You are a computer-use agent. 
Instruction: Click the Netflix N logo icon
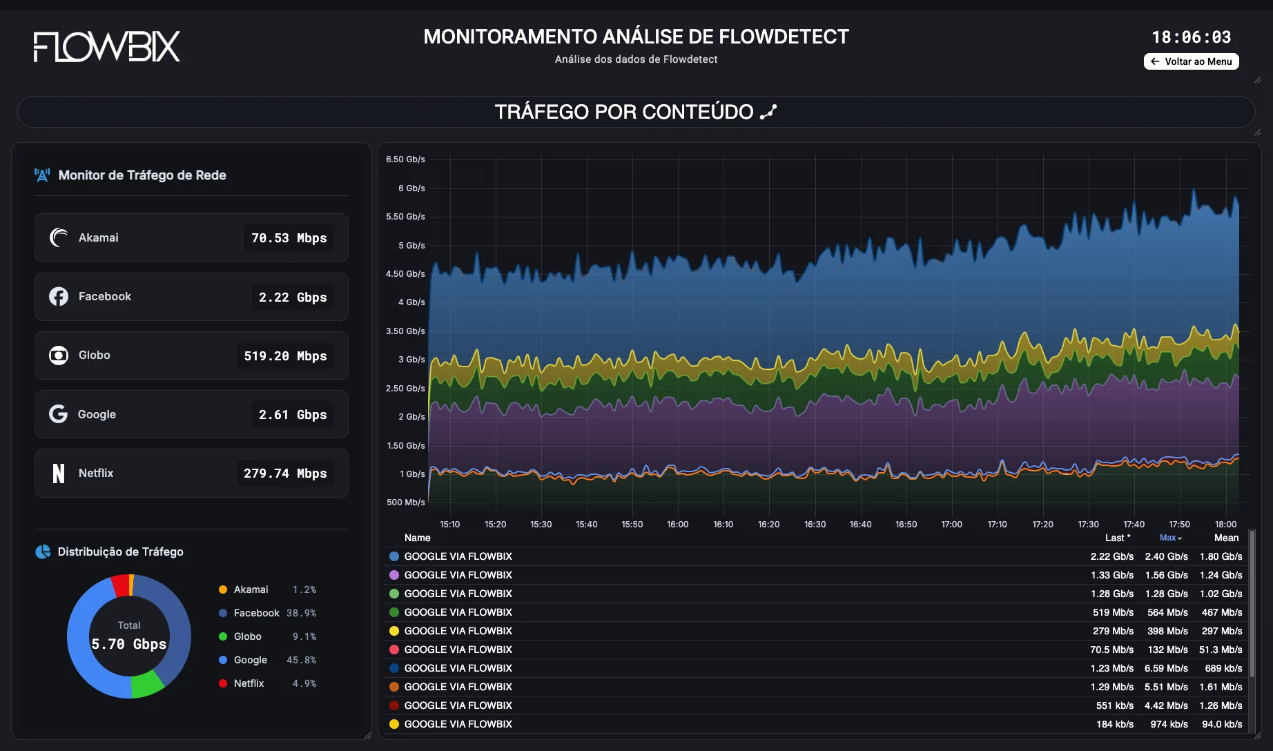(59, 473)
